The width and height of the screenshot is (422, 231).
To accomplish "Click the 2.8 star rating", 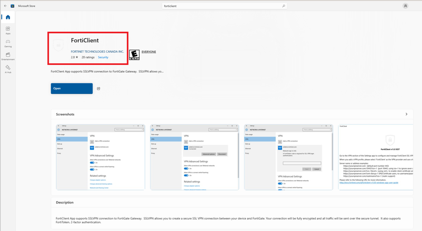I will 74,57.
